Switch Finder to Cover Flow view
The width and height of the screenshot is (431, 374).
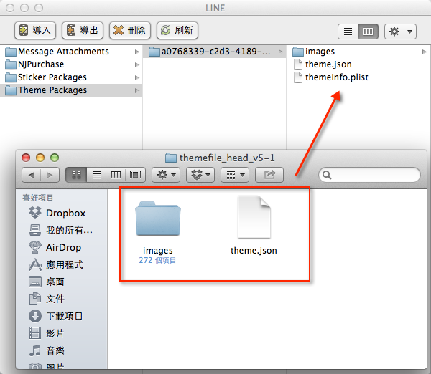coord(135,175)
